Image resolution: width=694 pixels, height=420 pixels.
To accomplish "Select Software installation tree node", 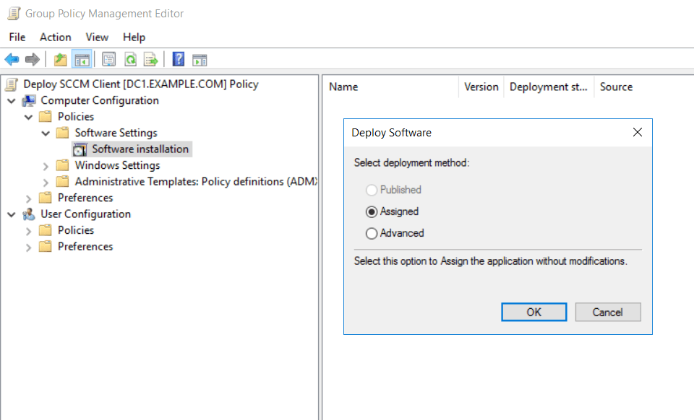I will click(x=140, y=149).
